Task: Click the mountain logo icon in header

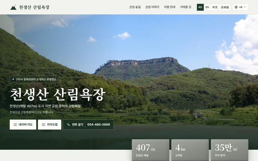Action: (13, 7)
